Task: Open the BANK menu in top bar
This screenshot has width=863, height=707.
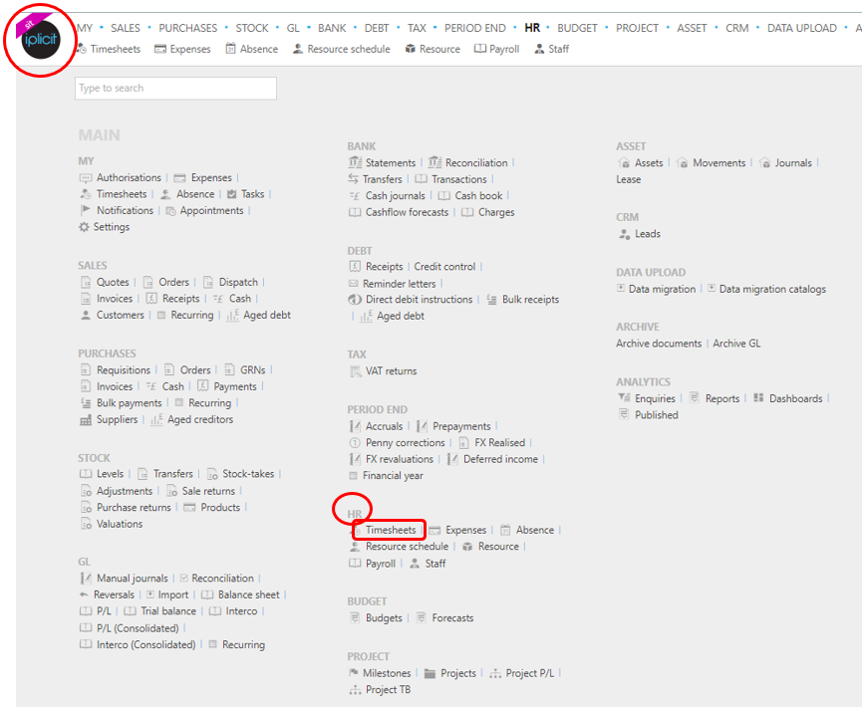Action: 332,28
